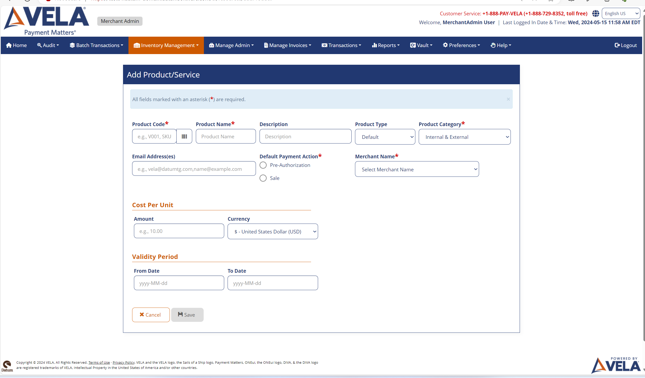645x378 pixels.
Task: Click the Powered by VELA logo
Action: tap(616, 365)
